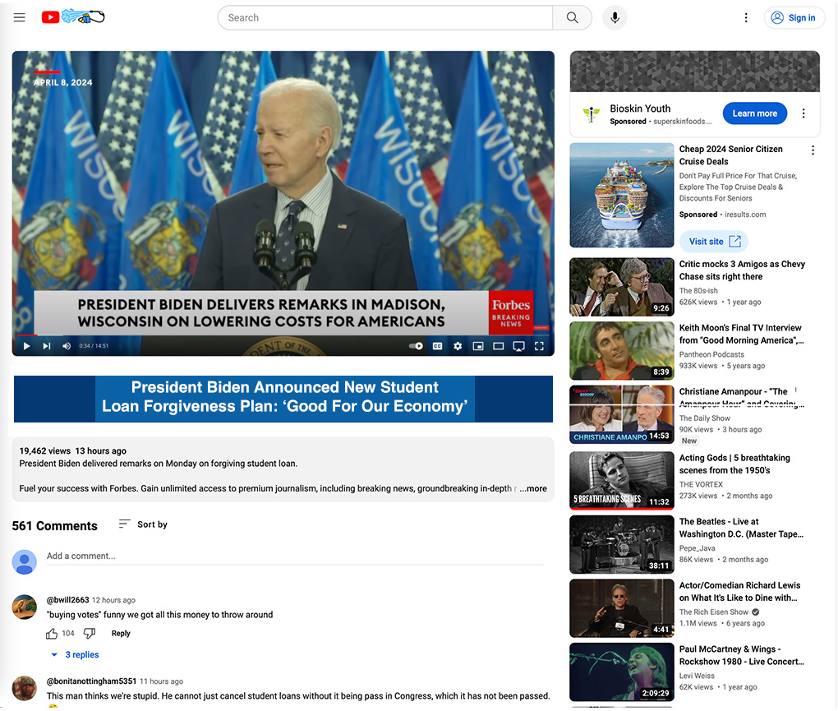The width and height of the screenshot is (838, 711).
Task: Click the search magnifier button
Action: [572, 18]
